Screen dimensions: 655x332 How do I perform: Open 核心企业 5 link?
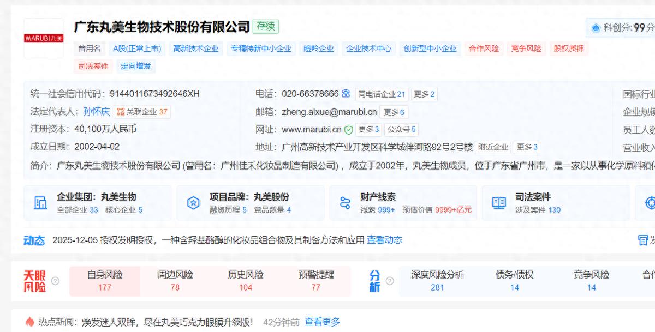click(x=124, y=210)
